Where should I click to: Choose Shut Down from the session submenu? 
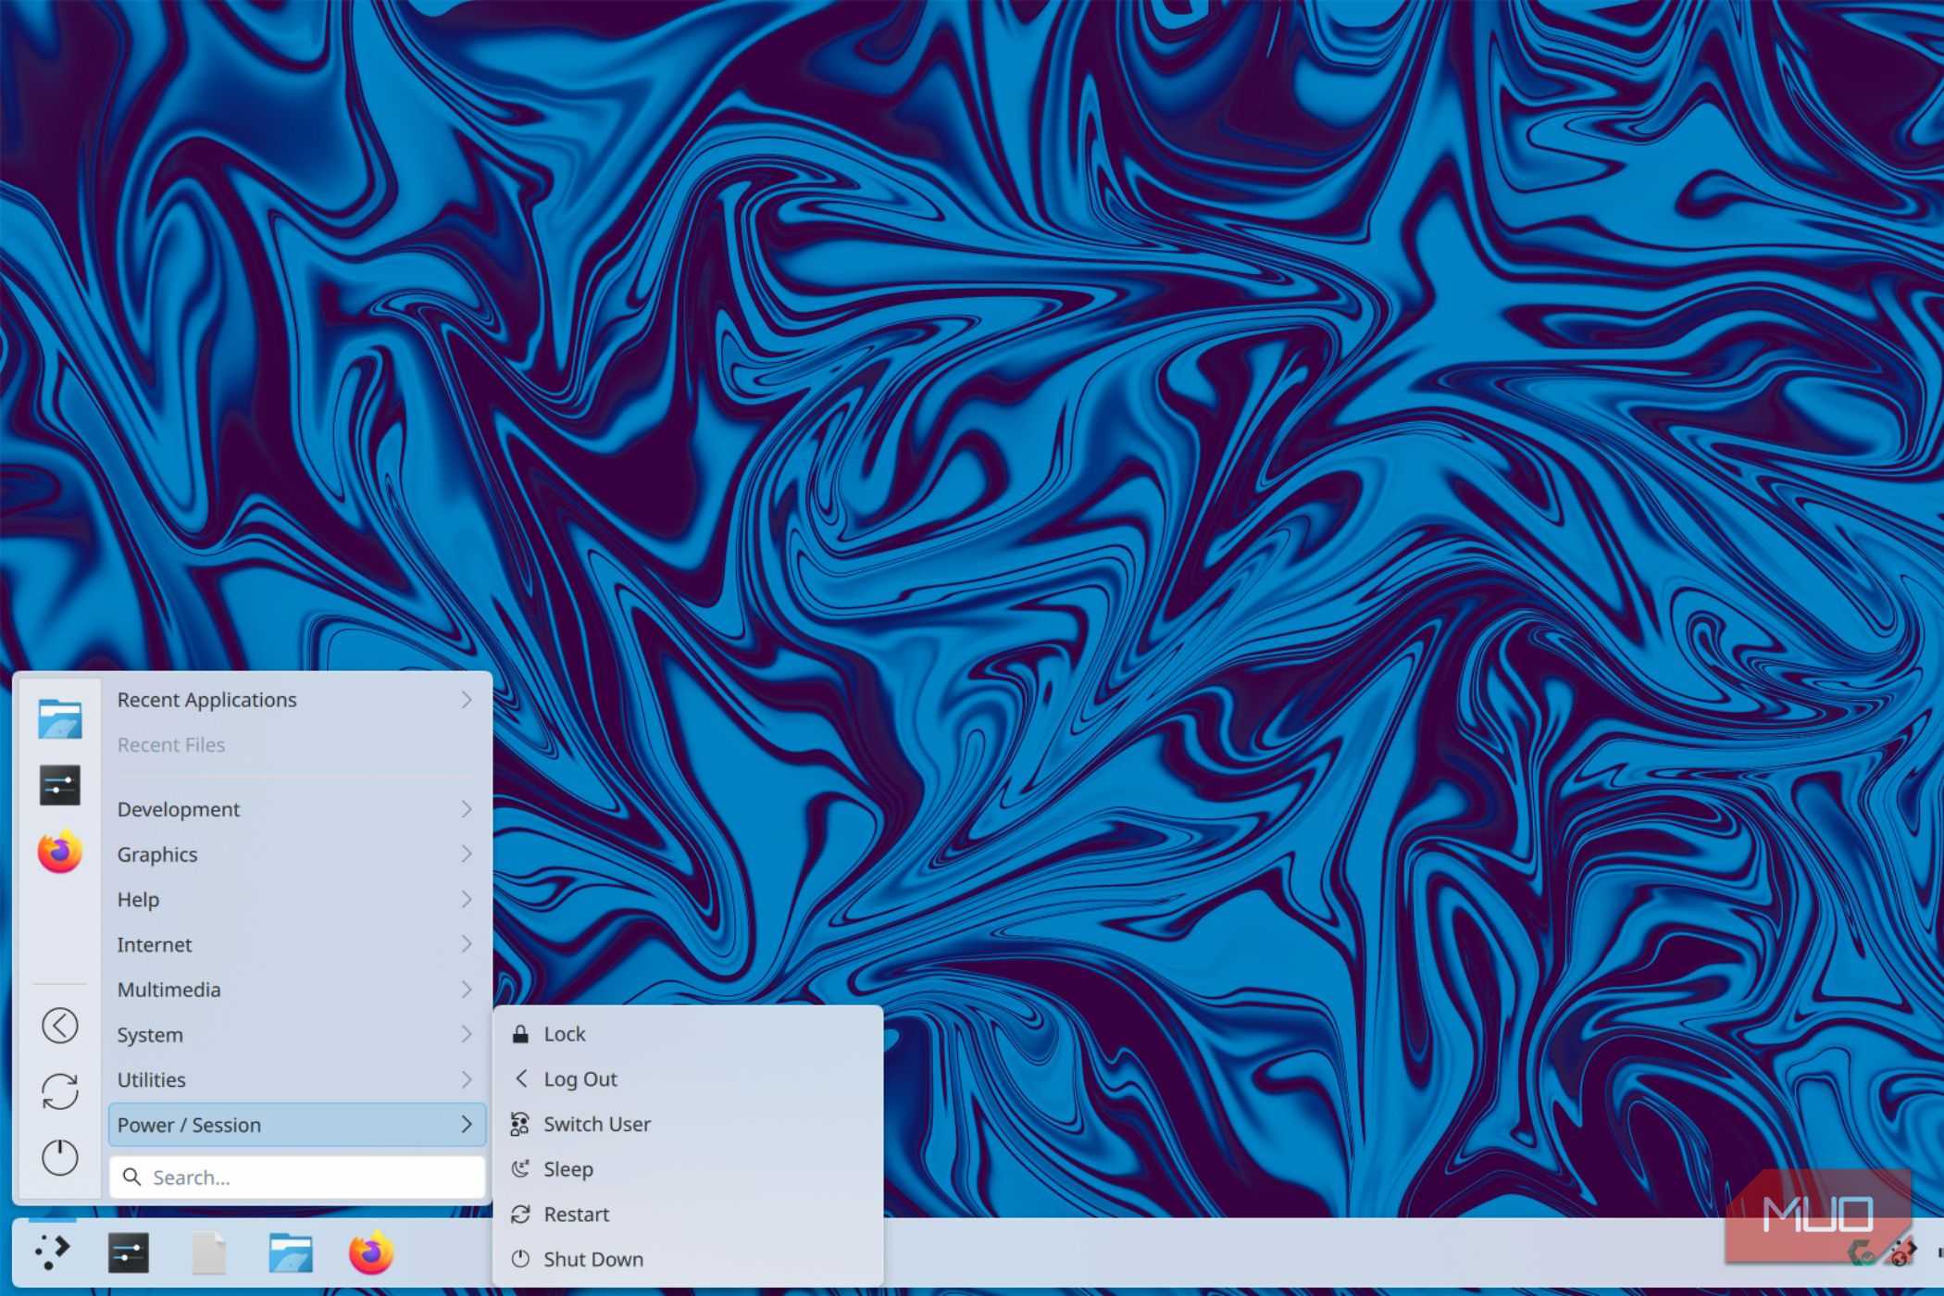pyautogui.click(x=688, y=1259)
